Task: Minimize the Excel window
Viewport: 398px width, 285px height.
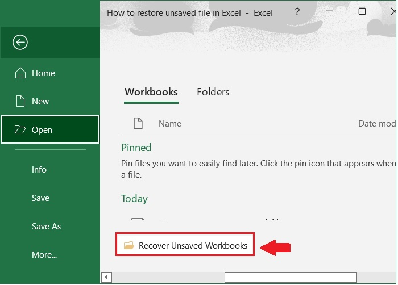Action: 329,11
